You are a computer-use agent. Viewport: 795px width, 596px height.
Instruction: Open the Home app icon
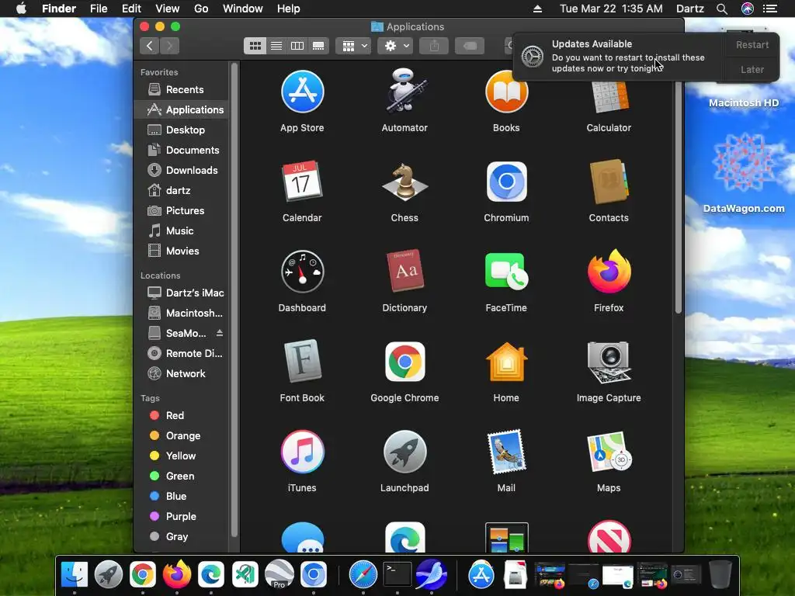506,362
